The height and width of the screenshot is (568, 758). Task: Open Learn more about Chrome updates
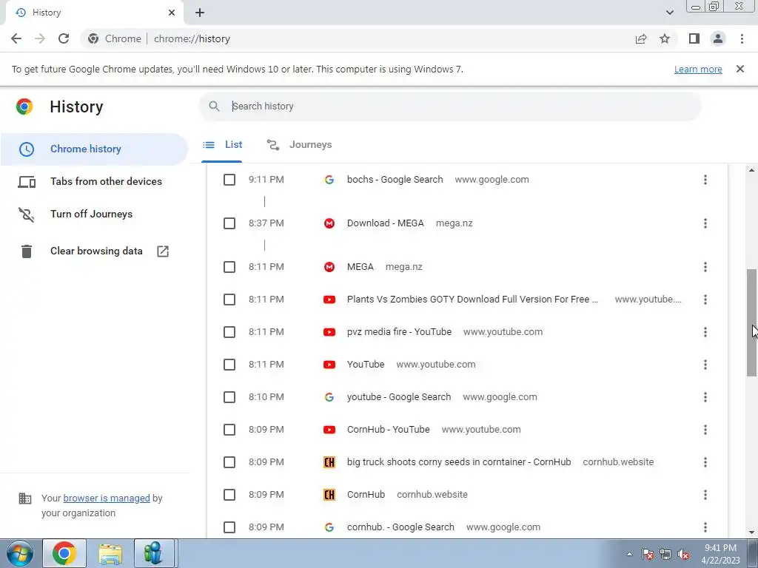[698, 69]
